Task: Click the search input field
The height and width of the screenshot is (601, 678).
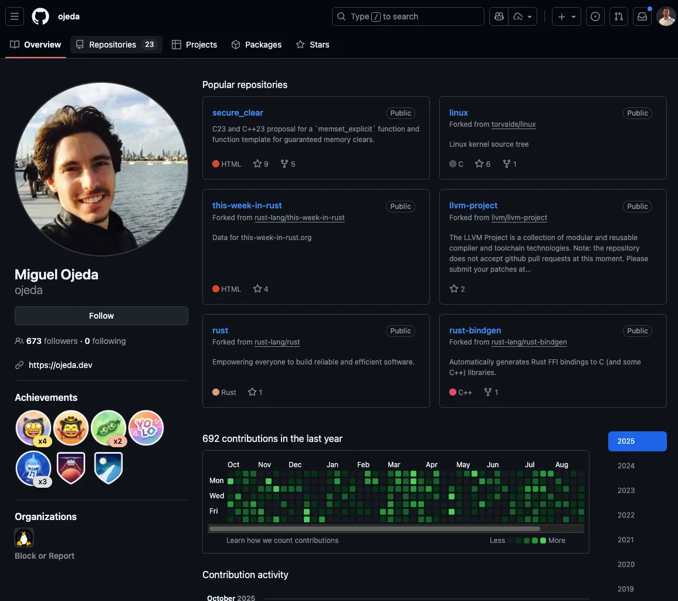Action: pos(408,16)
